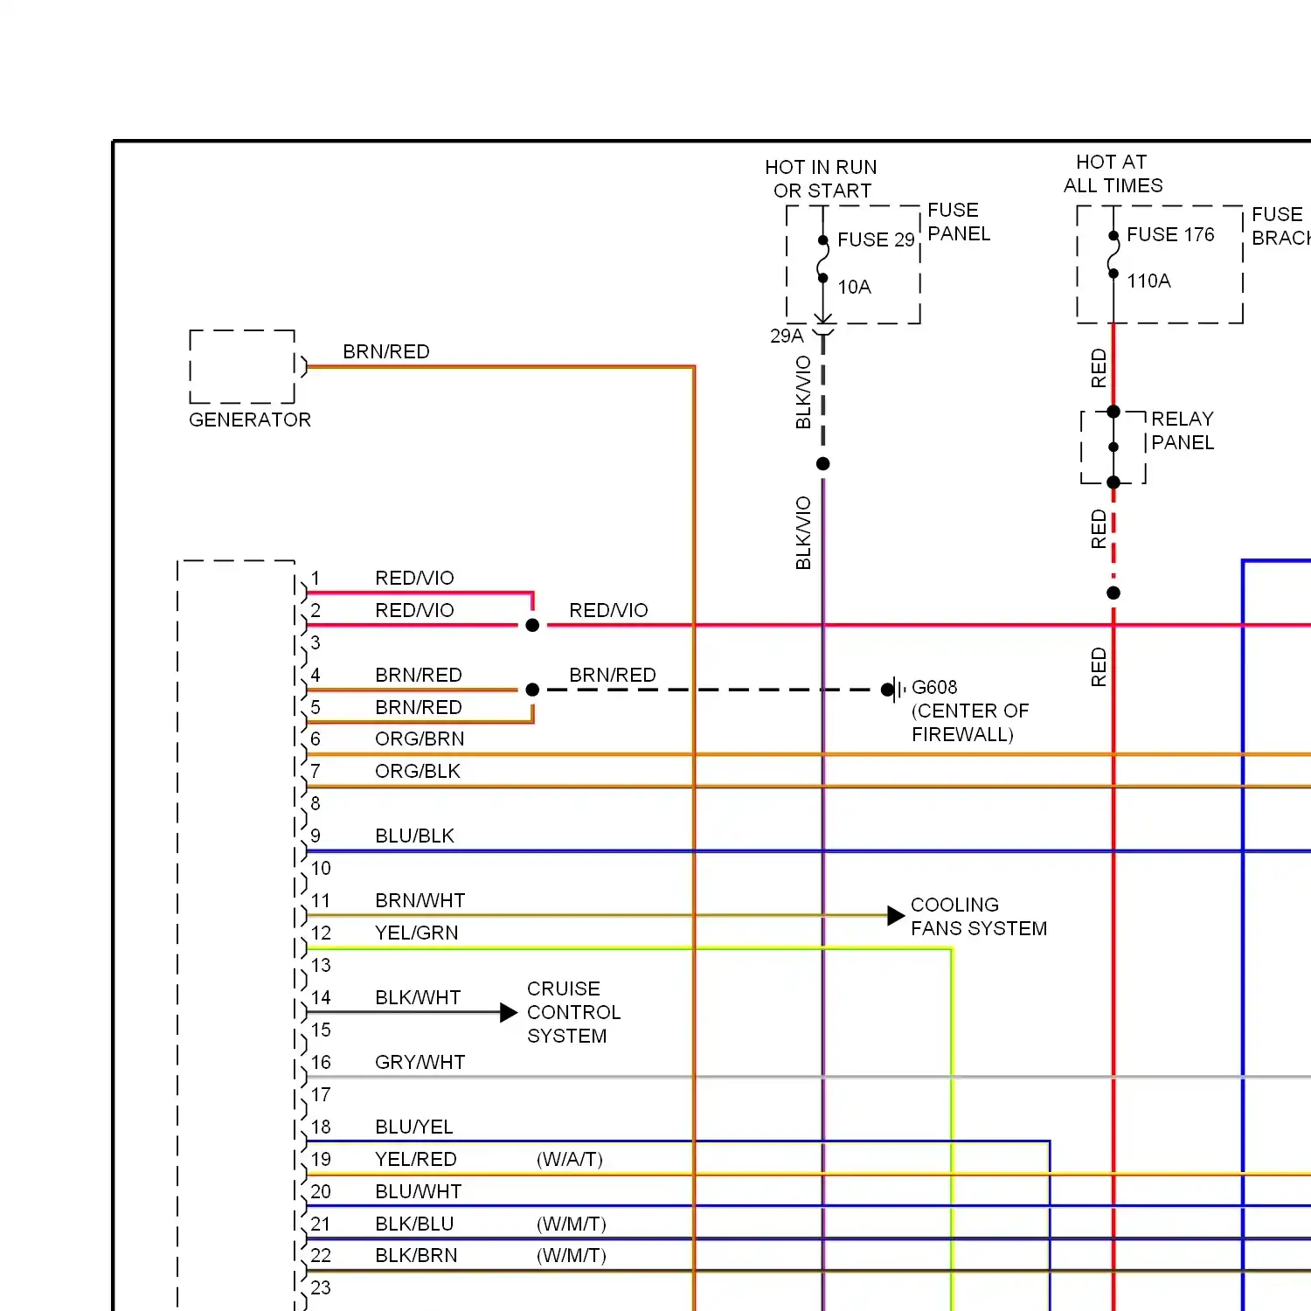Select the RED label below the RED/VIO crossing
Screen dimensions: 1311x1311
coord(1099,667)
